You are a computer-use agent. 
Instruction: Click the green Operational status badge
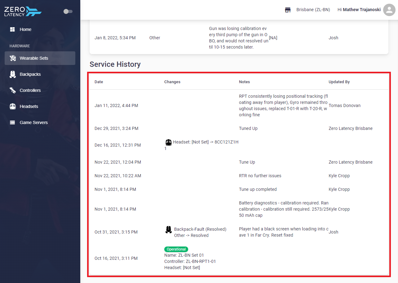[176, 249]
